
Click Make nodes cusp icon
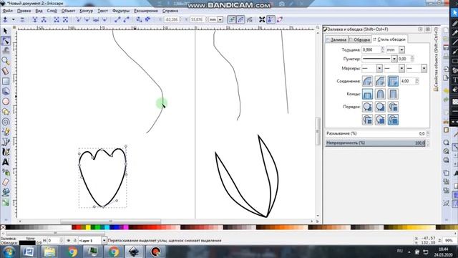point(78,19)
